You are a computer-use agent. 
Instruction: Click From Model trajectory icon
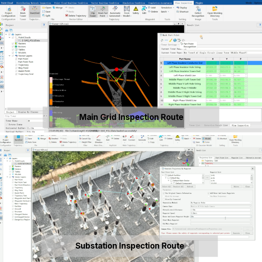click(x=127, y=12)
